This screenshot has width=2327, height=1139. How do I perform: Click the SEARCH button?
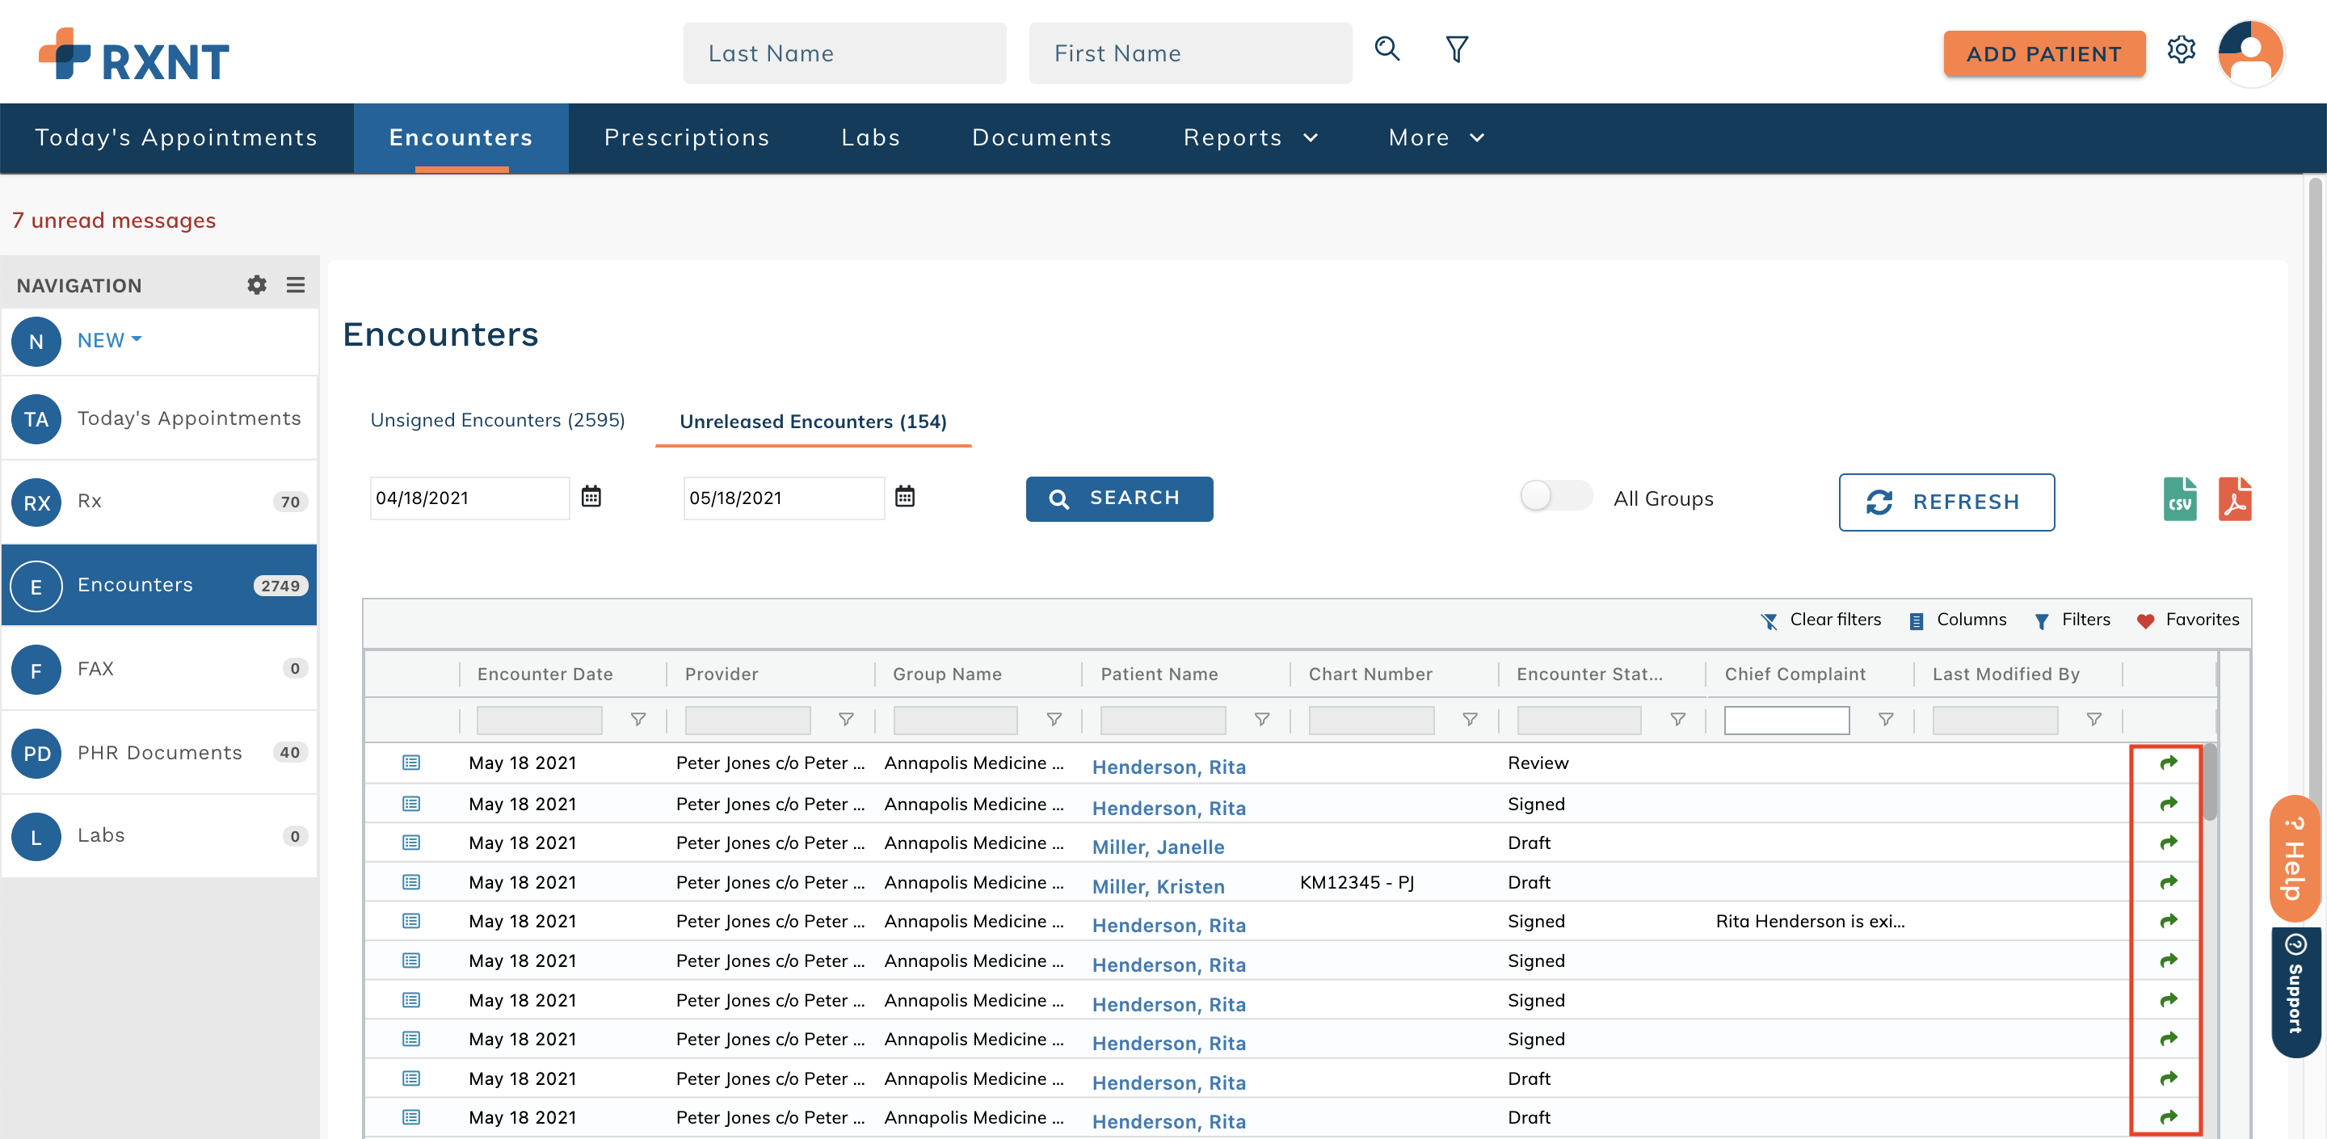pos(1119,498)
